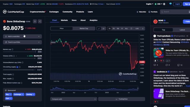Screen dimensions: 190x107
Task: Open comments on the TheCryptoBasic post
Action: coord(156,65)
